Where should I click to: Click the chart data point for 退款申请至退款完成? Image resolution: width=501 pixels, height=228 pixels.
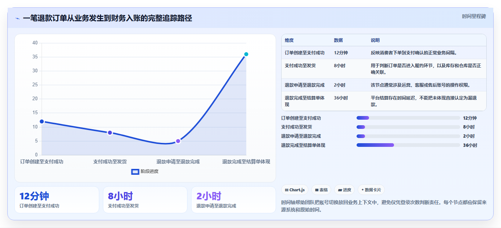click(x=178, y=141)
